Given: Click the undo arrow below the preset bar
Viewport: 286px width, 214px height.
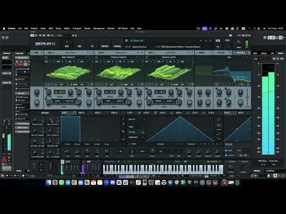Looking at the screenshot, I should pos(217,47).
